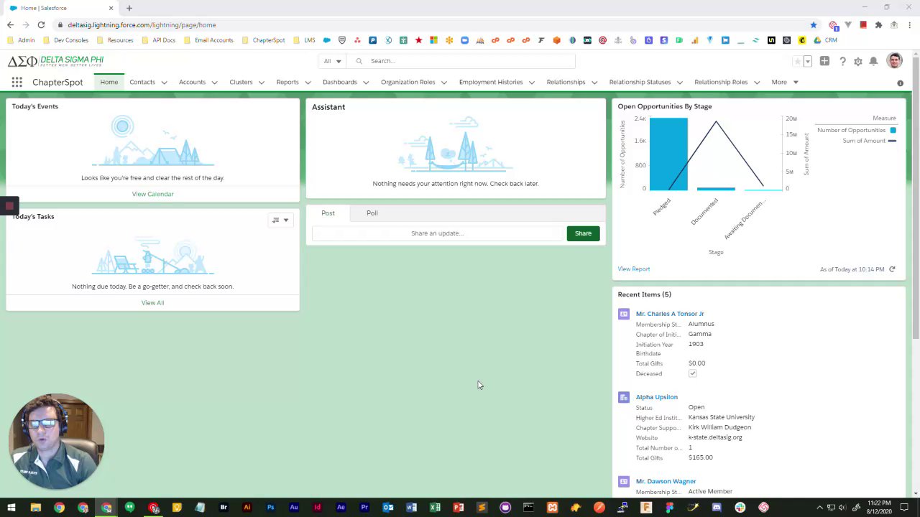
Task: Open the Setup gear icon
Action: coord(857,62)
